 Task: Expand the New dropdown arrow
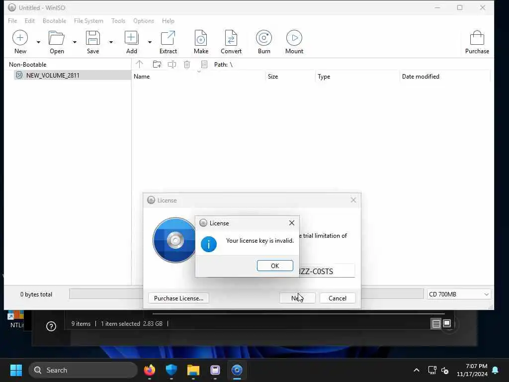(x=38, y=42)
